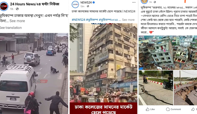Image resolution: width=197 pixels, height=114 pixels.
Task: Expand NEWS24 hashtags with See more
Action: pyautogui.click(x=128, y=20)
